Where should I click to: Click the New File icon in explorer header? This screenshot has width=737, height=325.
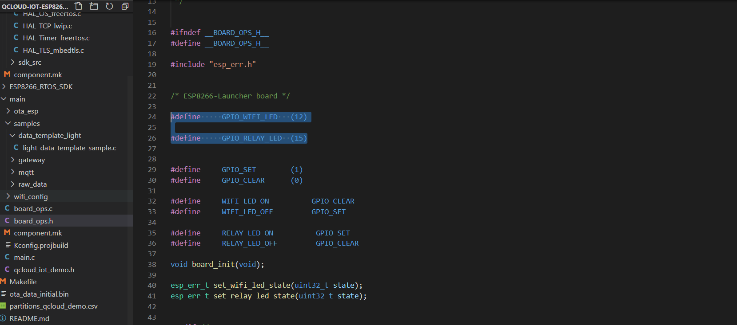pyautogui.click(x=79, y=6)
